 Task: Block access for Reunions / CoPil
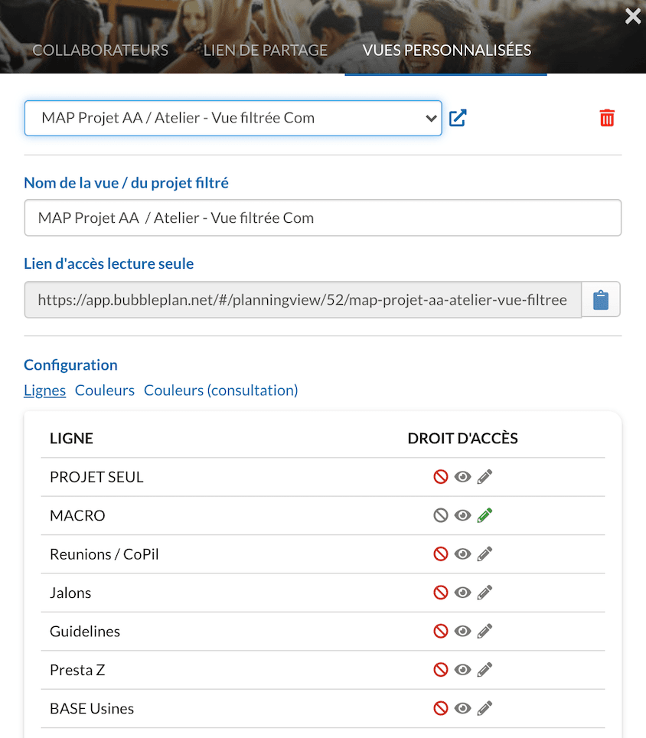(440, 554)
